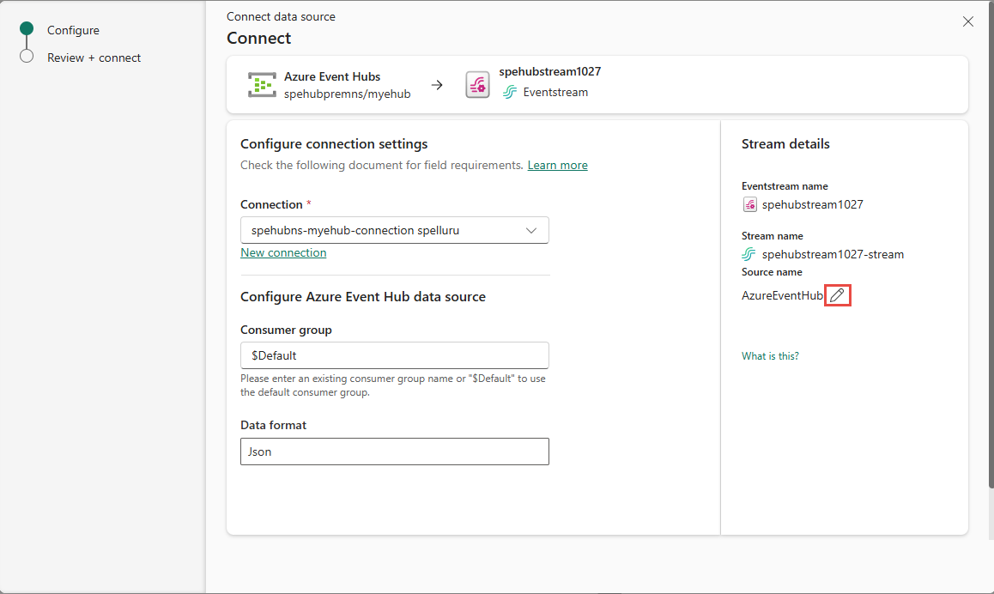Click the spehubpremns/myehub text
The image size is (994, 594).
pos(348,94)
